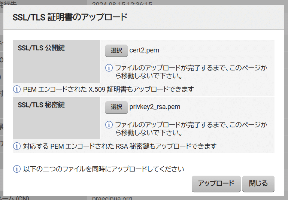288x200 pixels.
Task: Click the アップロード button
Action: [x=216, y=184]
